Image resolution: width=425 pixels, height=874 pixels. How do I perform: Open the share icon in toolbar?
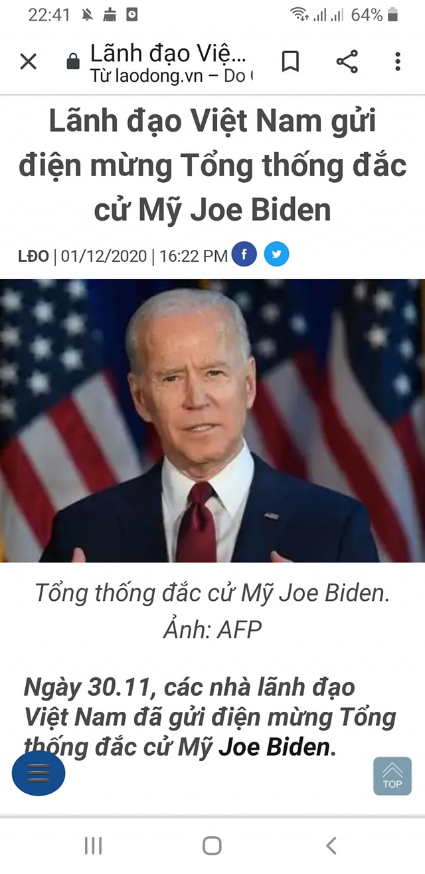[347, 62]
